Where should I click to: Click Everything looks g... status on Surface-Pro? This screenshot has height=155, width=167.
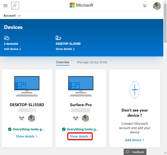coord(83,129)
